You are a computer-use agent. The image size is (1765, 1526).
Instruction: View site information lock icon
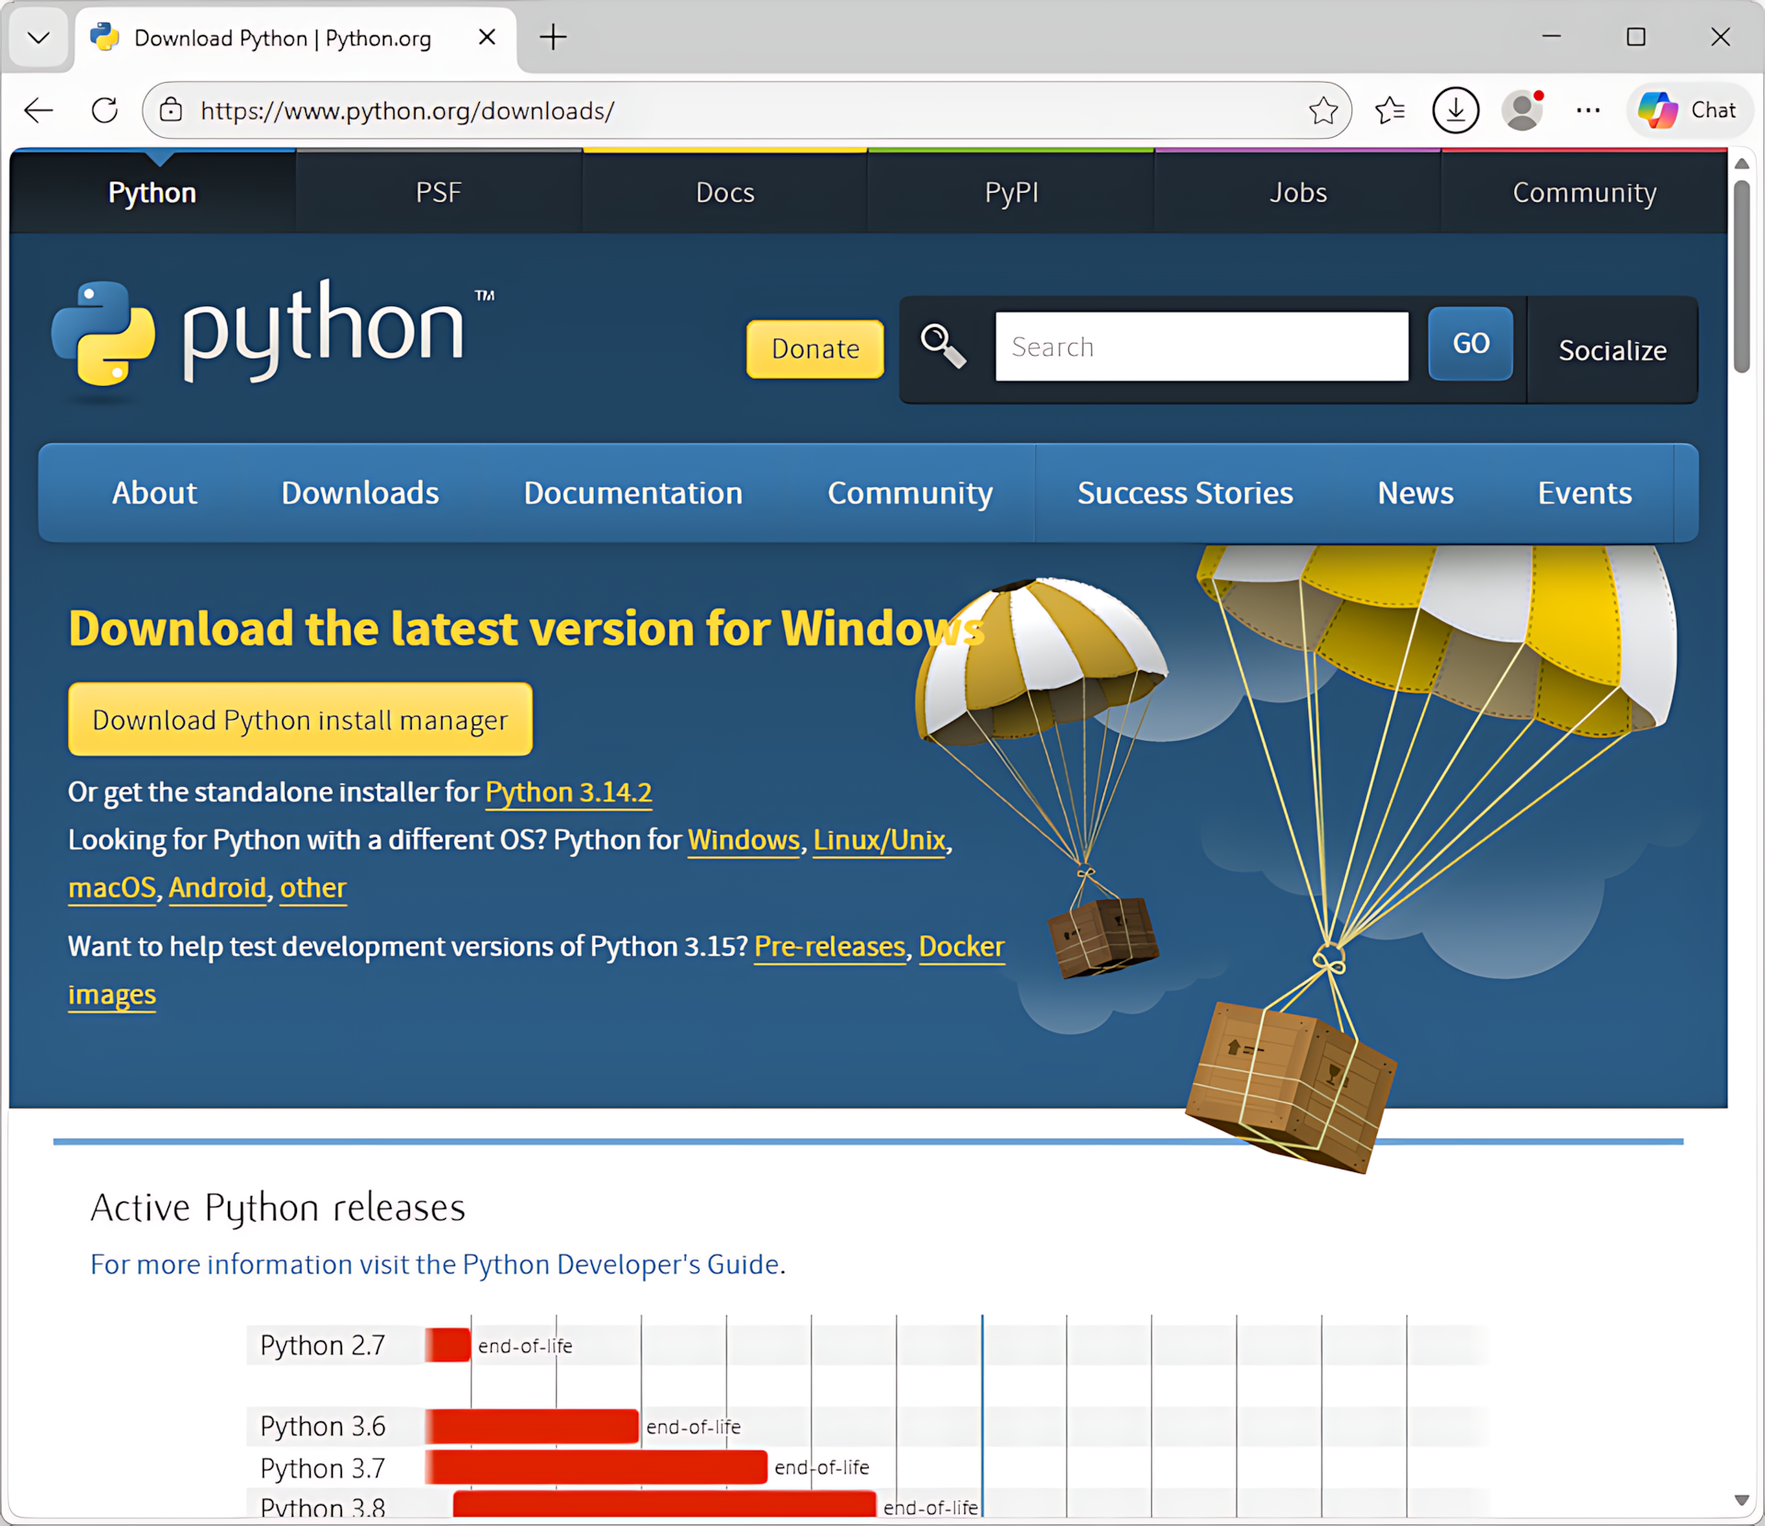[x=171, y=110]
